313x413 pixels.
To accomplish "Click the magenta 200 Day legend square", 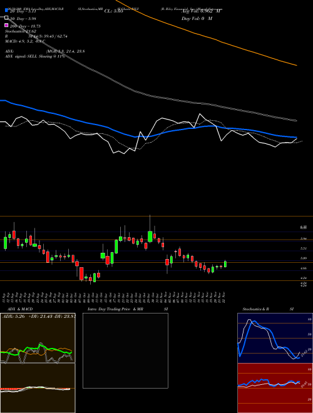I will (6, 25).
